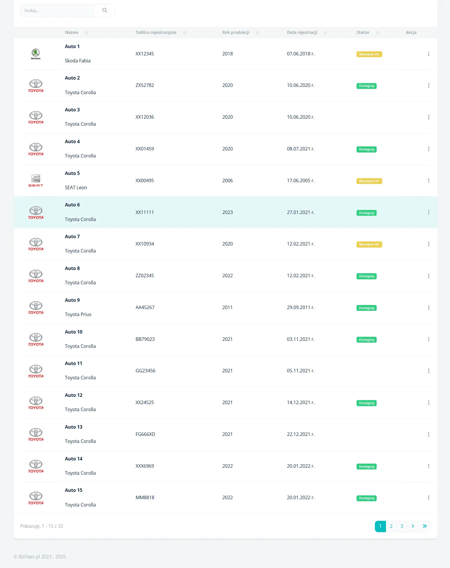The image size is (450, 568).
Task: Sort by Tablica rejestracyjna column
Action: [161, 32]
